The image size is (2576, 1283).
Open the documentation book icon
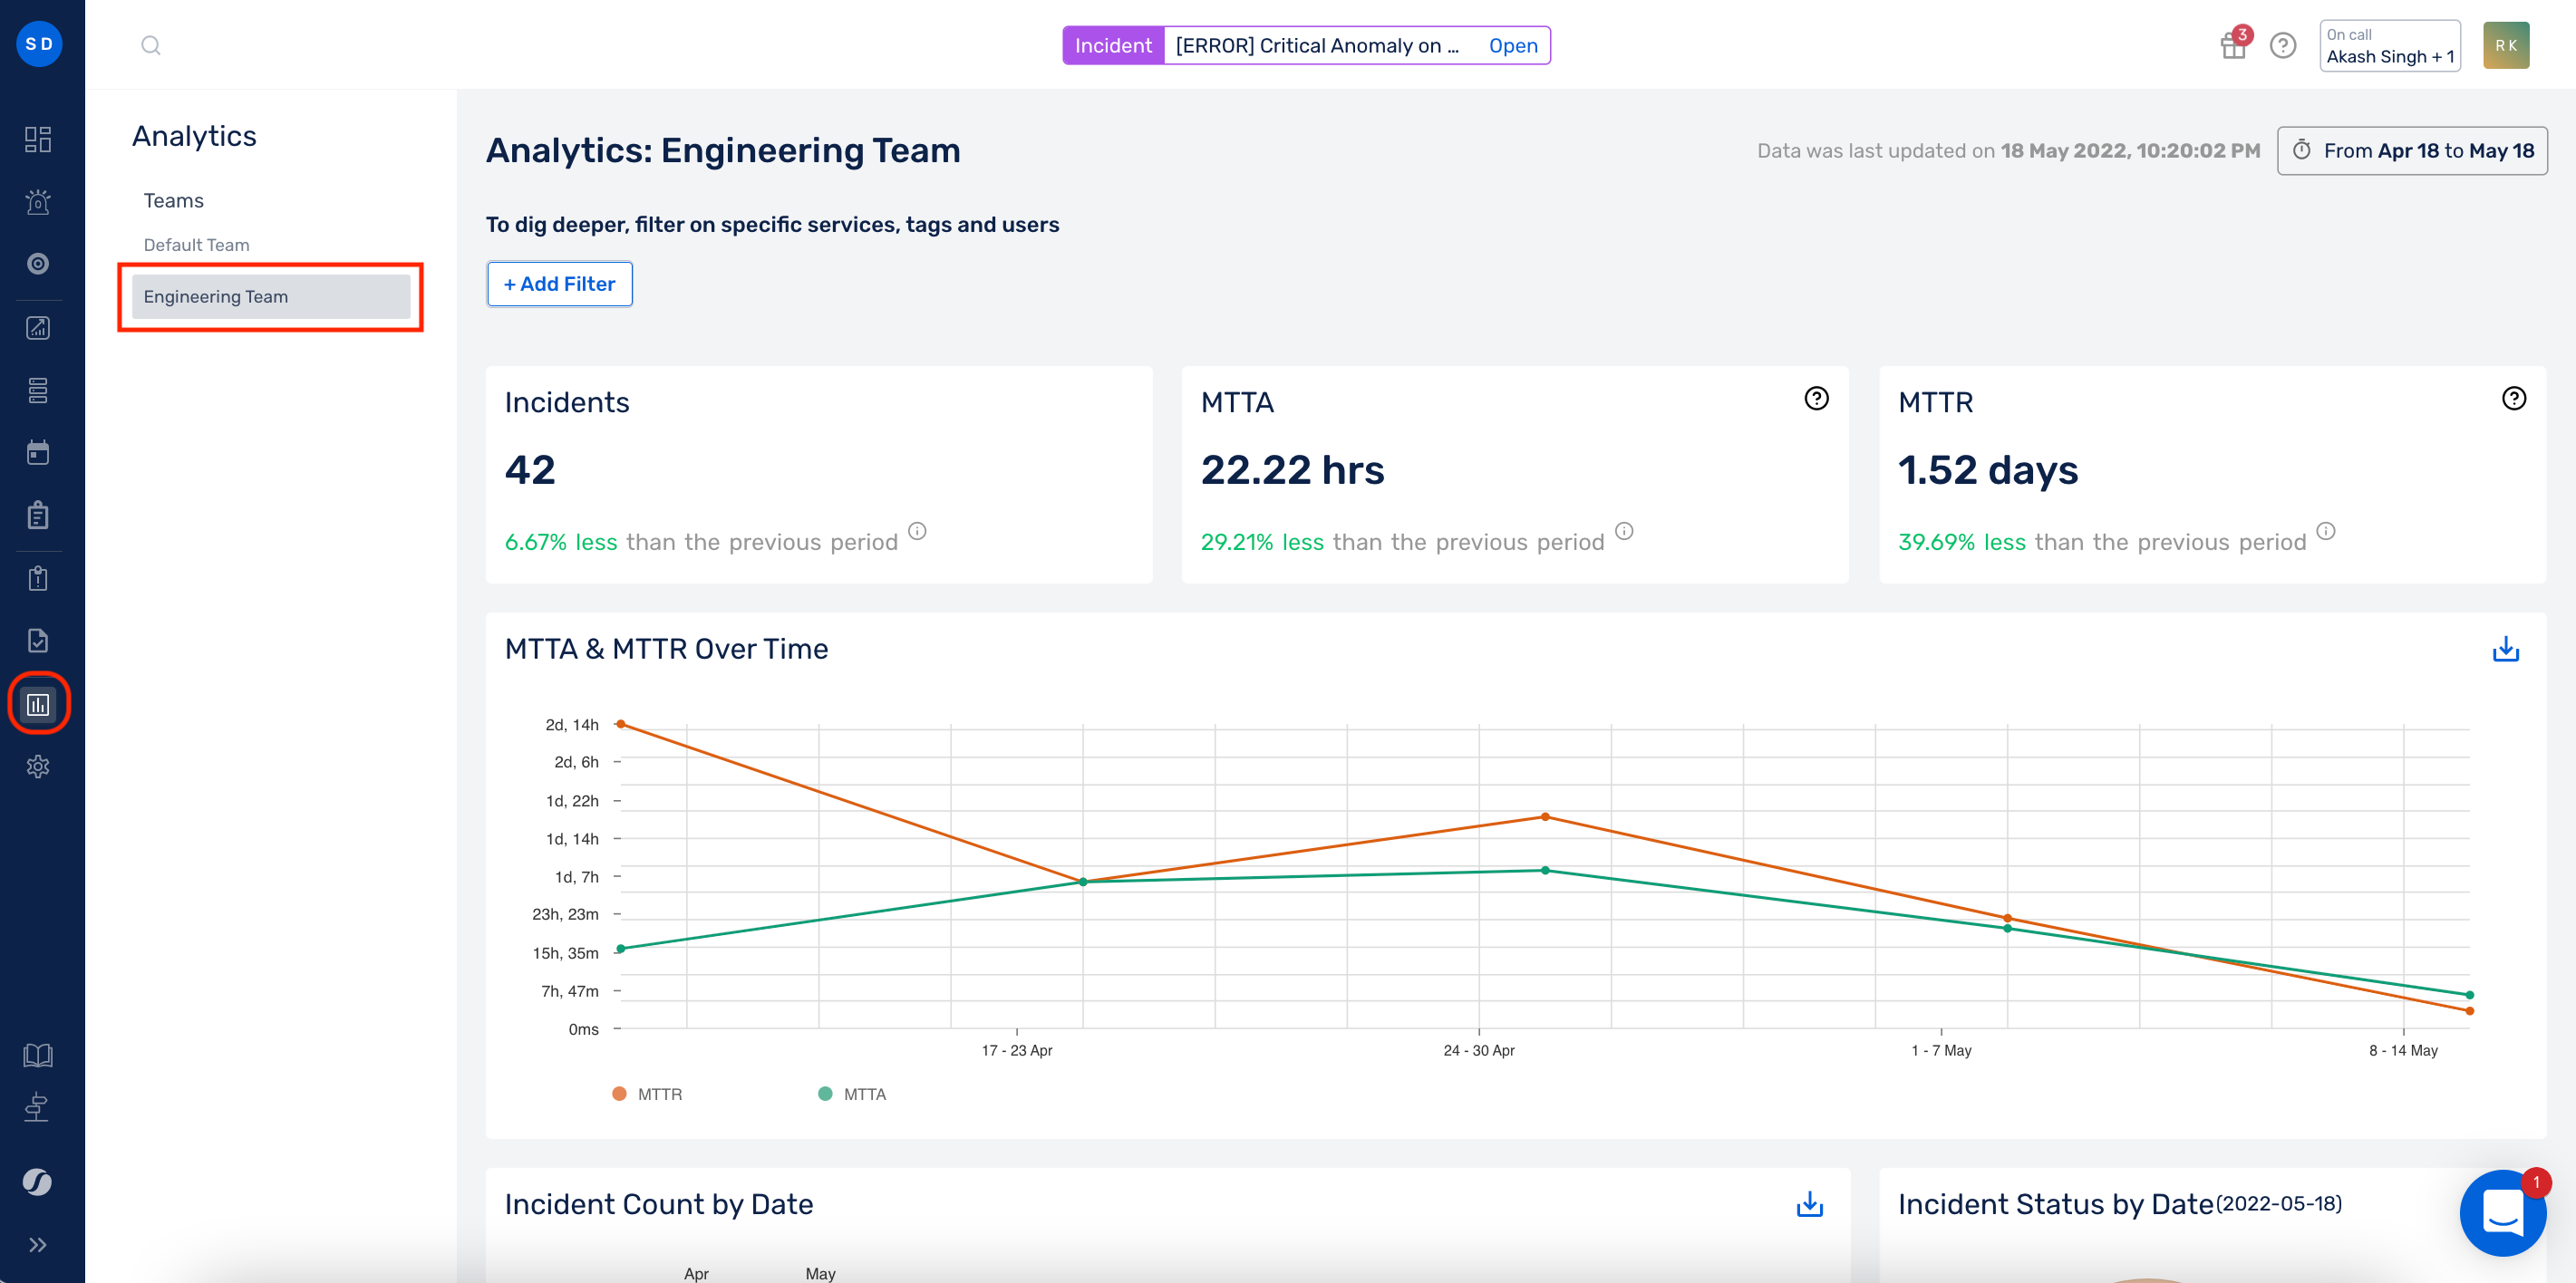[x=38, y=1055]
